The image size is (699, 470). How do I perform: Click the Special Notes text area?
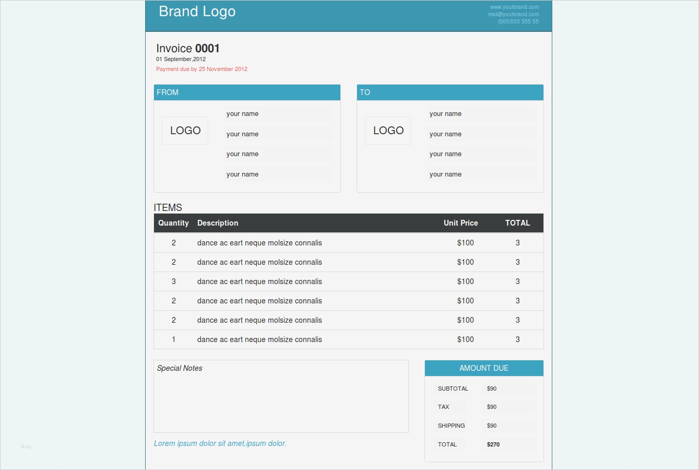click(x=281, y=396)
